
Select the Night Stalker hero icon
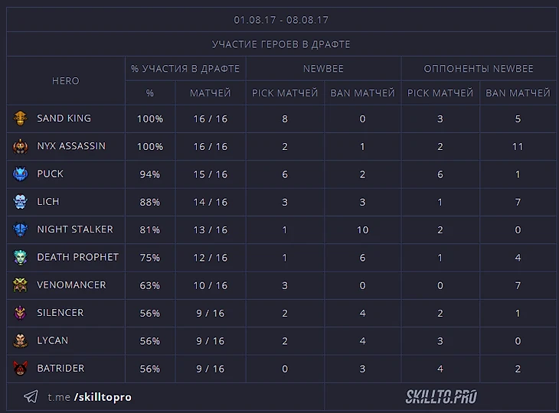(21, 229)
